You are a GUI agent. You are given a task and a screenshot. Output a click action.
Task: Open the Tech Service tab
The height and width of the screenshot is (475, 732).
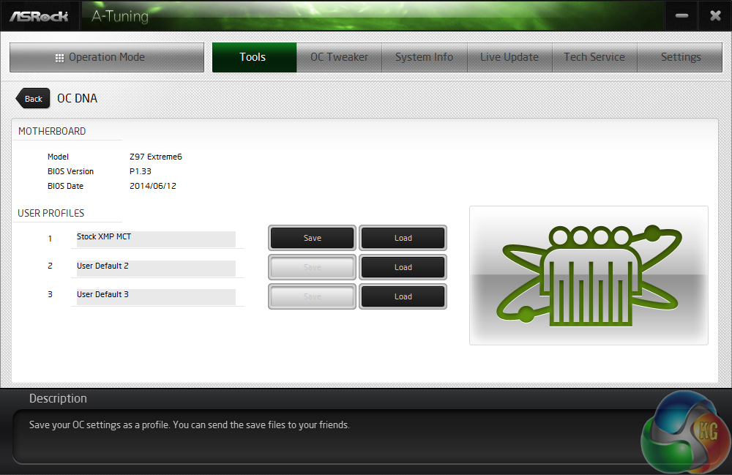click(x=594, y=57)
